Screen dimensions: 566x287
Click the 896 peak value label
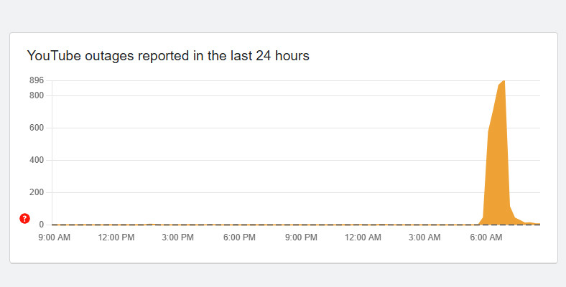37,80
